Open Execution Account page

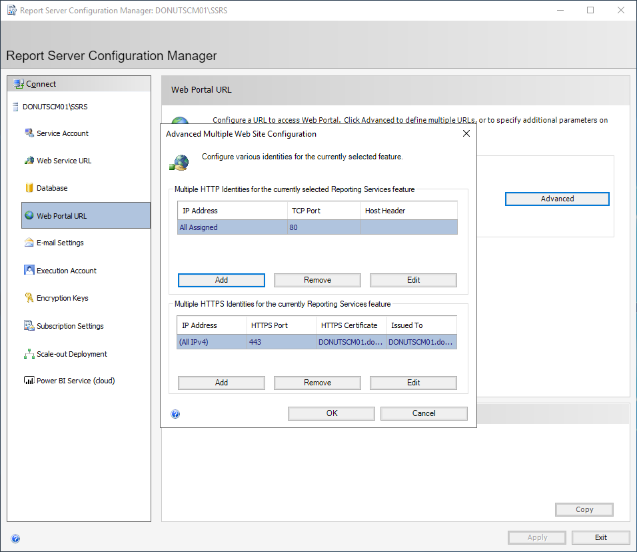[67, 270]
